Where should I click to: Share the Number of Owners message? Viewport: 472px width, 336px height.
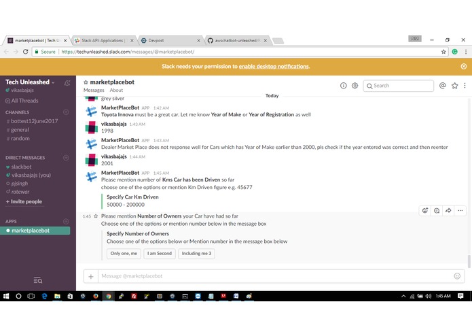448,211
